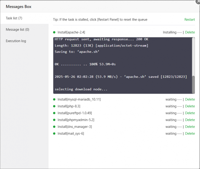Delete the pureftpd-1.0.49 install task

click(x=190, y=113)
